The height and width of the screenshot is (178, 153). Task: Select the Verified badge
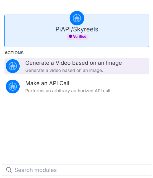tap(77, 37)
